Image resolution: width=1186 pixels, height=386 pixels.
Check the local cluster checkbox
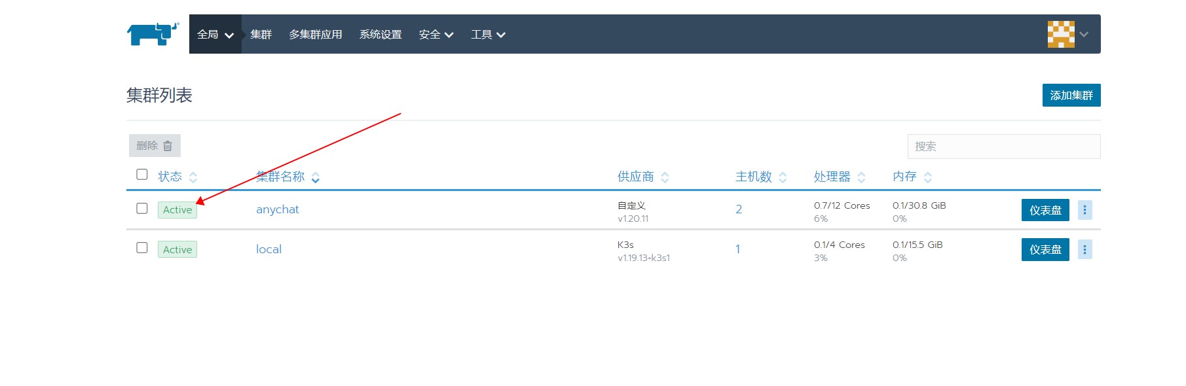[142, 247]
